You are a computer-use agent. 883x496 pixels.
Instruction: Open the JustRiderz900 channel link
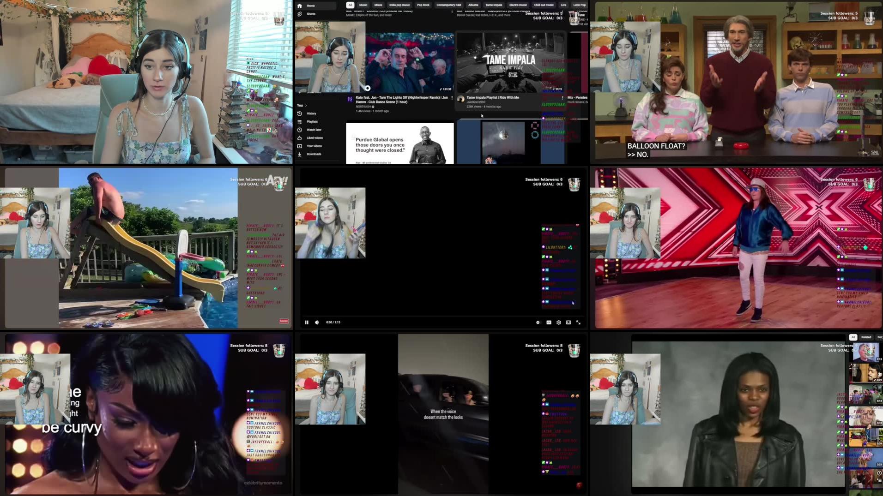pyautogui.click(x=476, y=102)
